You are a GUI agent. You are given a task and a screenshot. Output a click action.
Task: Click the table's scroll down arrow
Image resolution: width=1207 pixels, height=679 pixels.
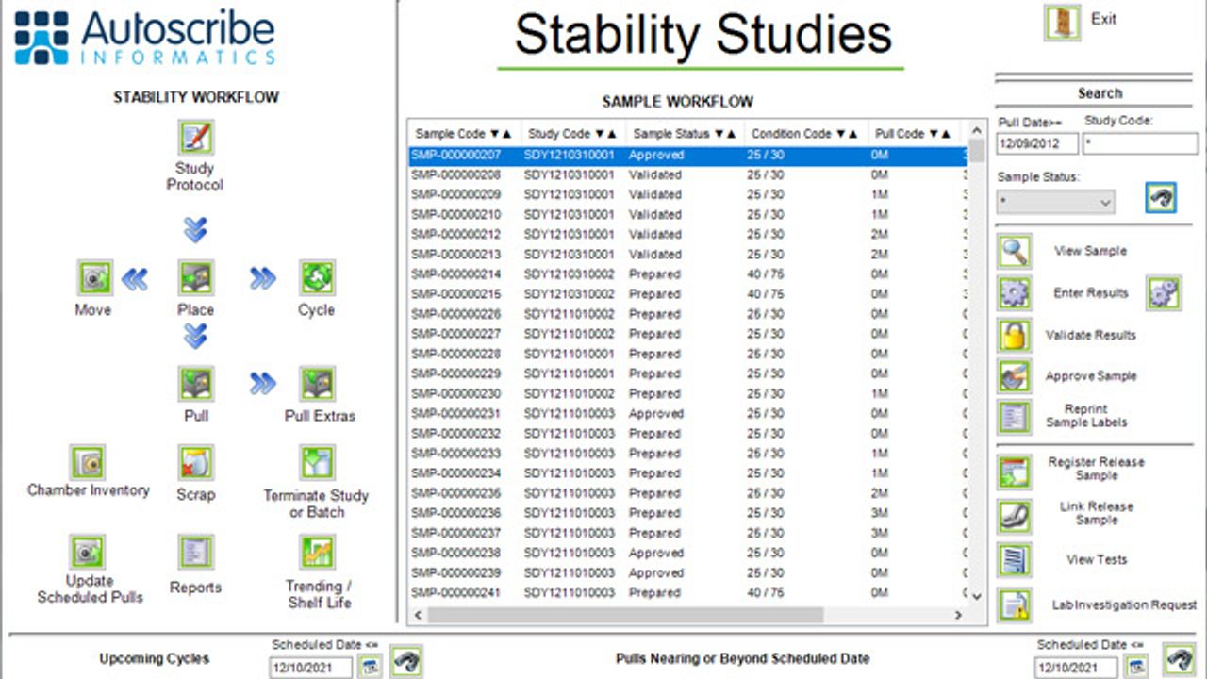pyautogui.click(x=976, y=596)
